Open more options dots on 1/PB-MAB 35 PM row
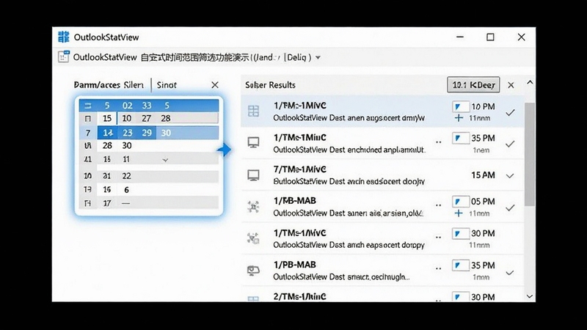 click(438, 268)
